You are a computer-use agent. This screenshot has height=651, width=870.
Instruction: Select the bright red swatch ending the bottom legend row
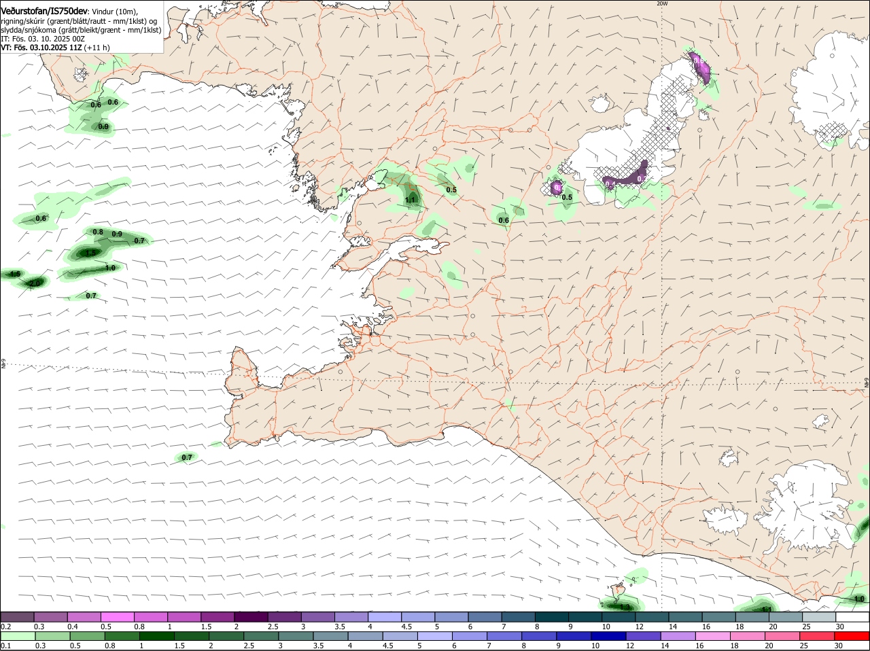tap(852, 636)
